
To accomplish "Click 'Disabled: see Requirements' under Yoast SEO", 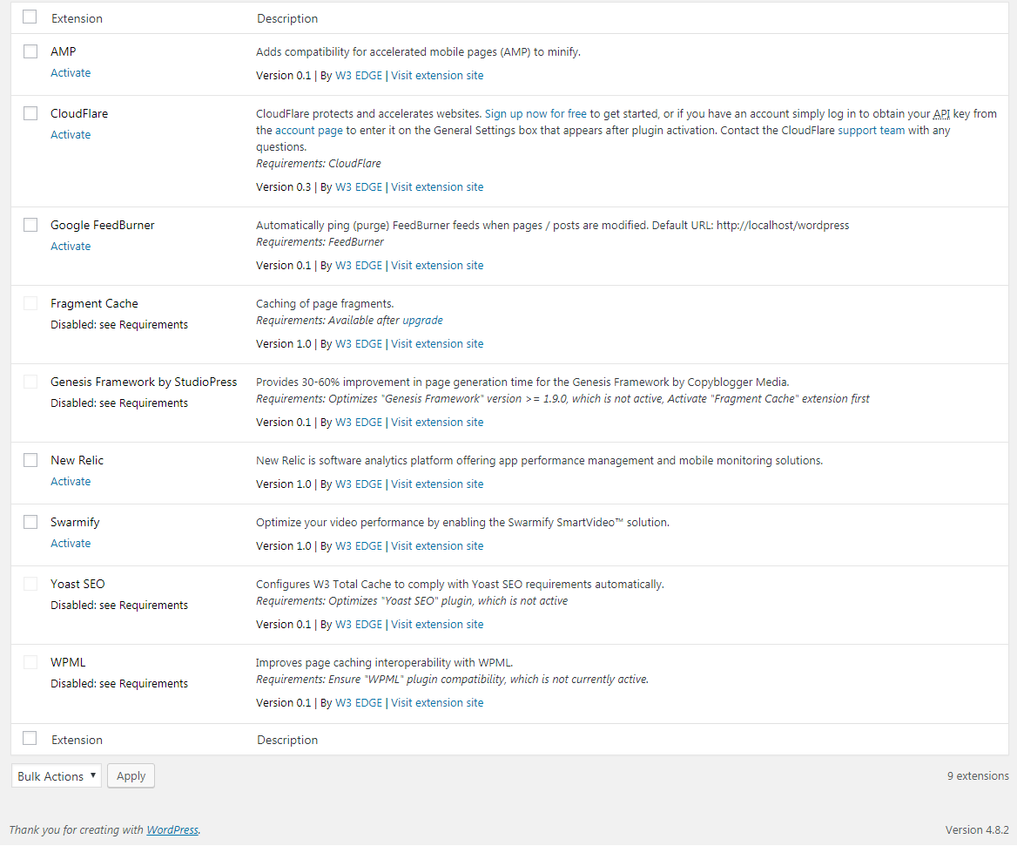I will pos(119,606).
